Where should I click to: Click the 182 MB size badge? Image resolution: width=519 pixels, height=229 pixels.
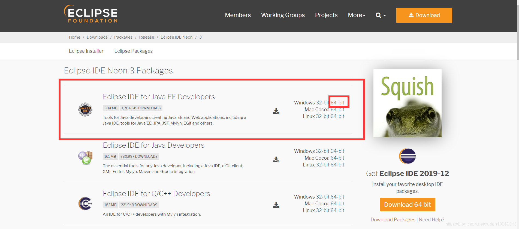click(x=110, y=205)
